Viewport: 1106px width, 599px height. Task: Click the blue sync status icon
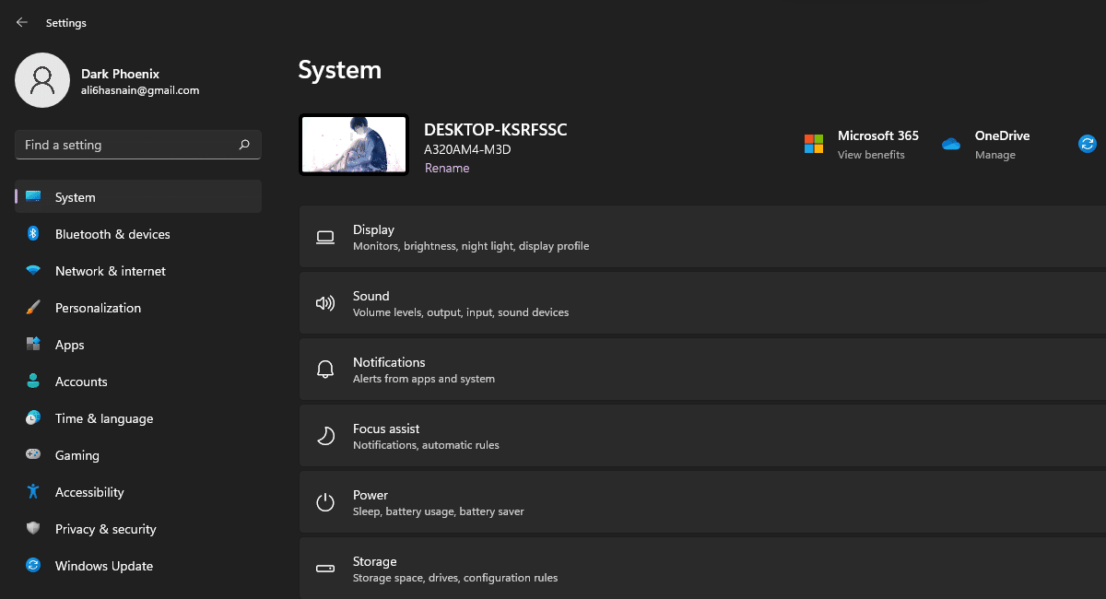1088,144
